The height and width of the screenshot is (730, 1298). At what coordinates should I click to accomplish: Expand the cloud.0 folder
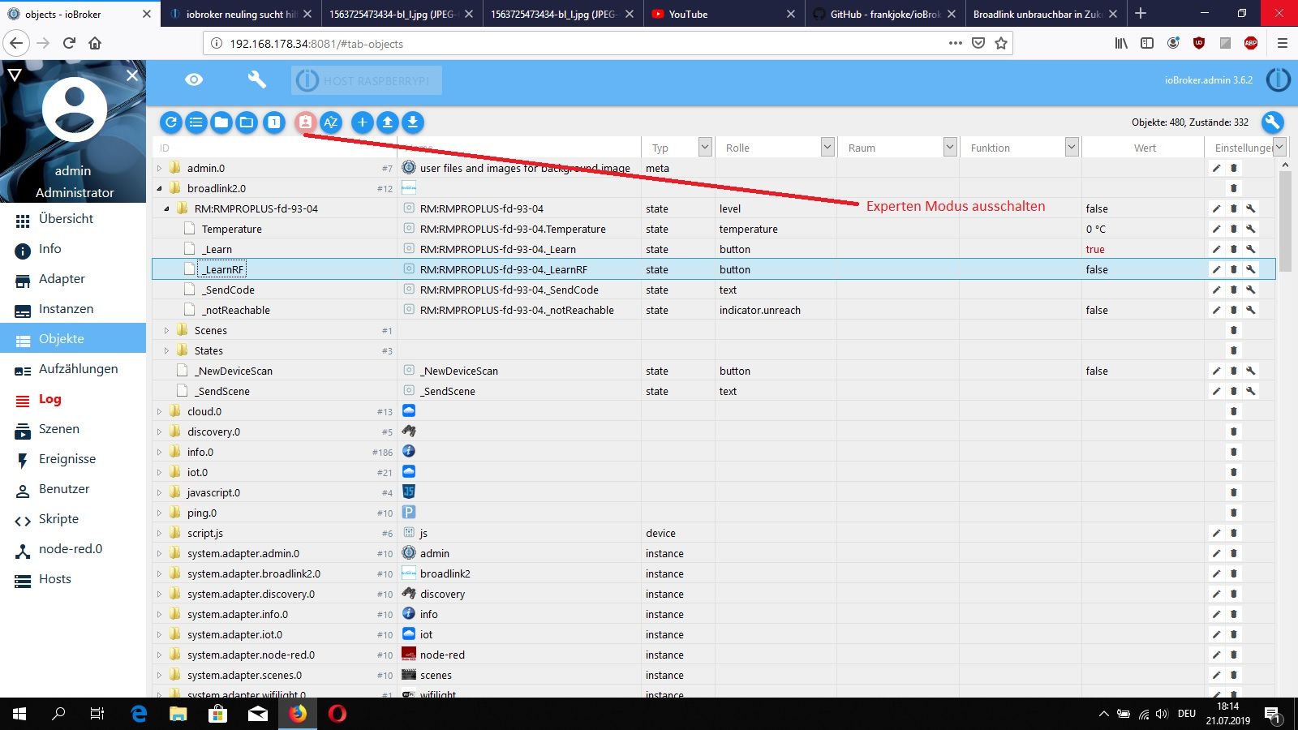tap(160, 412)
